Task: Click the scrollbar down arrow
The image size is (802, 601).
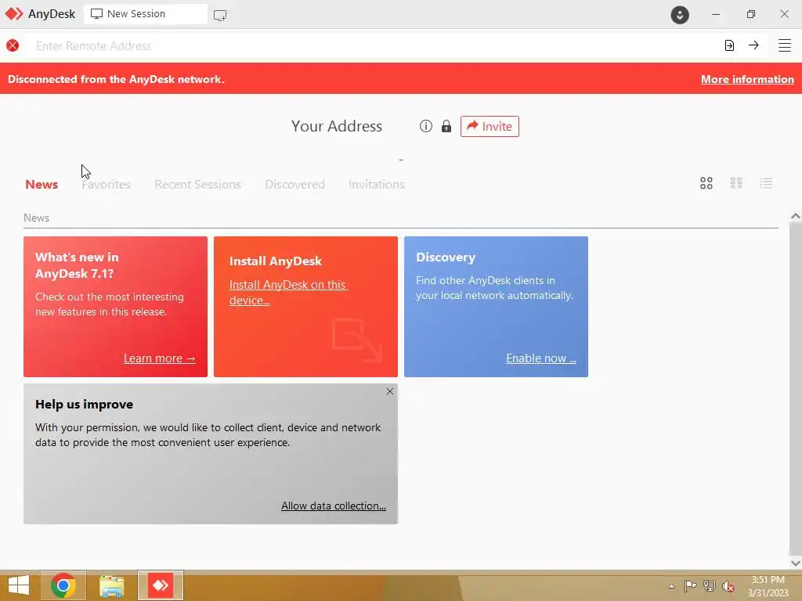Action: (796, 563)
